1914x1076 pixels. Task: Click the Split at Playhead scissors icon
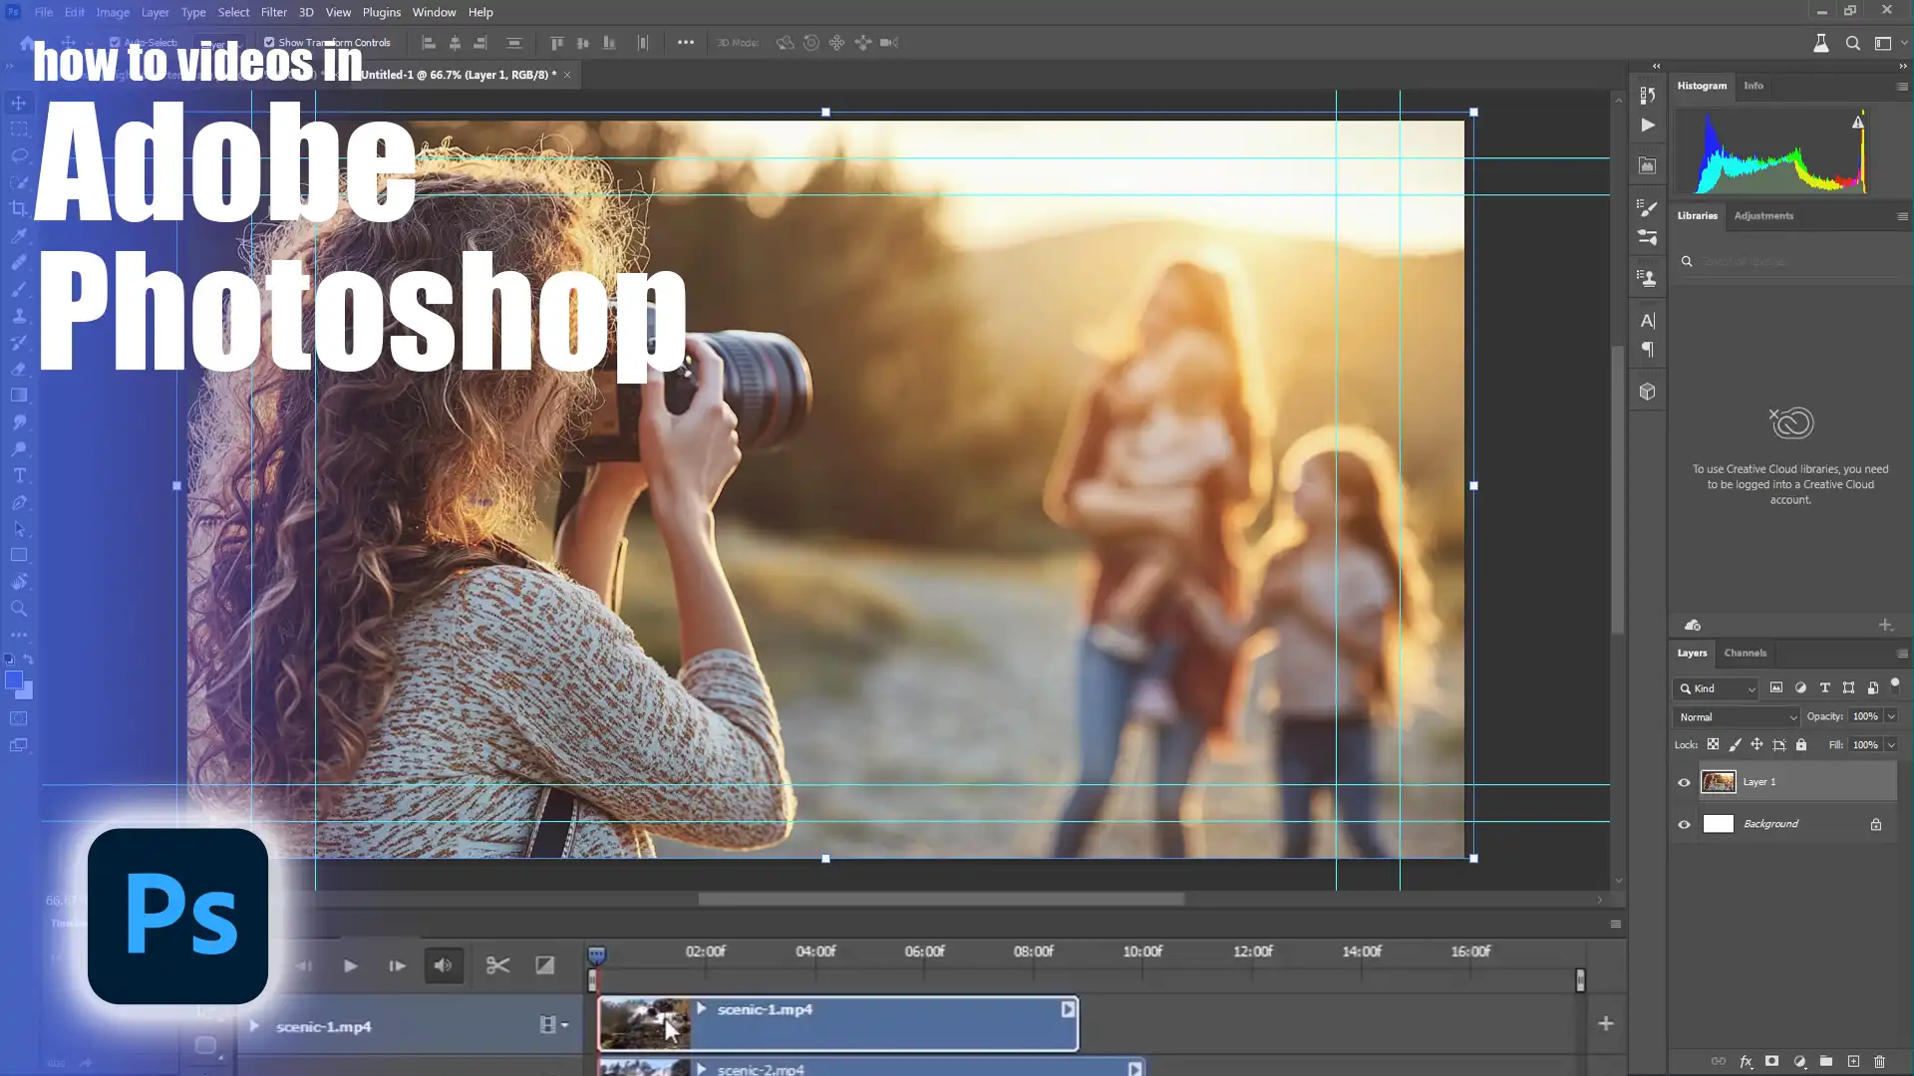coord(497,965)
